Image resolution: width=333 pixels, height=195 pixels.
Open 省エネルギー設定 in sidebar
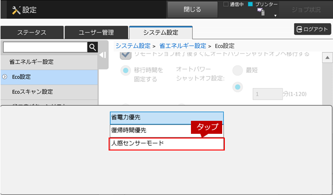(x=49, y=62)
